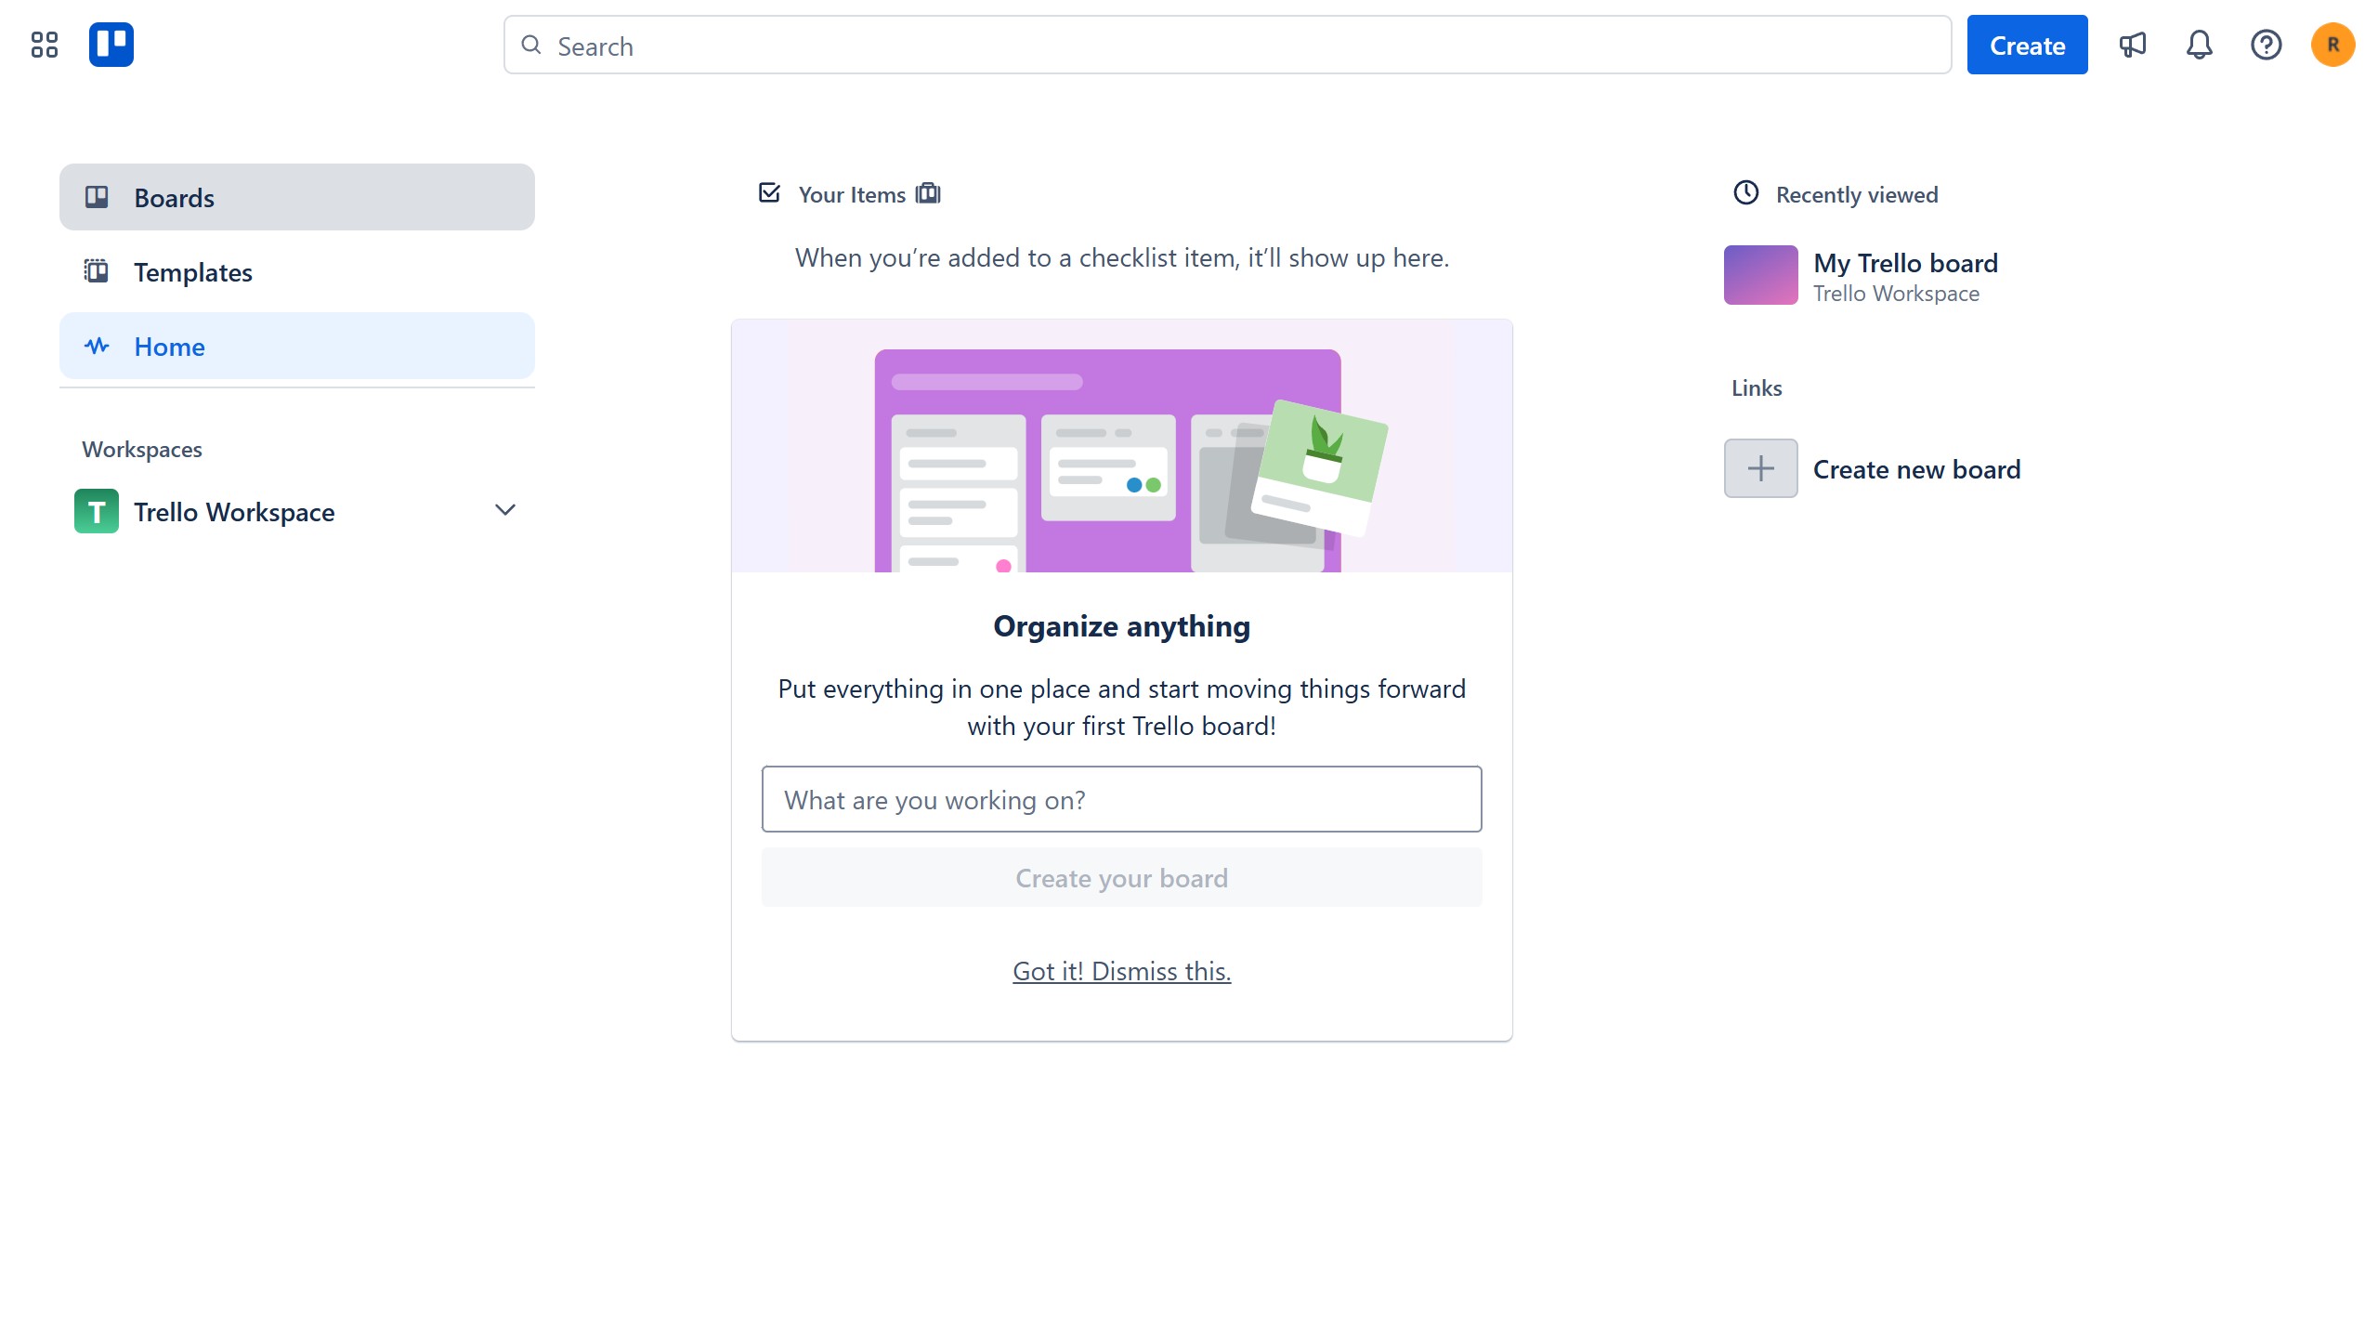
Task: Open the Create menu in the header
Action: click(x=2026, y=44)
